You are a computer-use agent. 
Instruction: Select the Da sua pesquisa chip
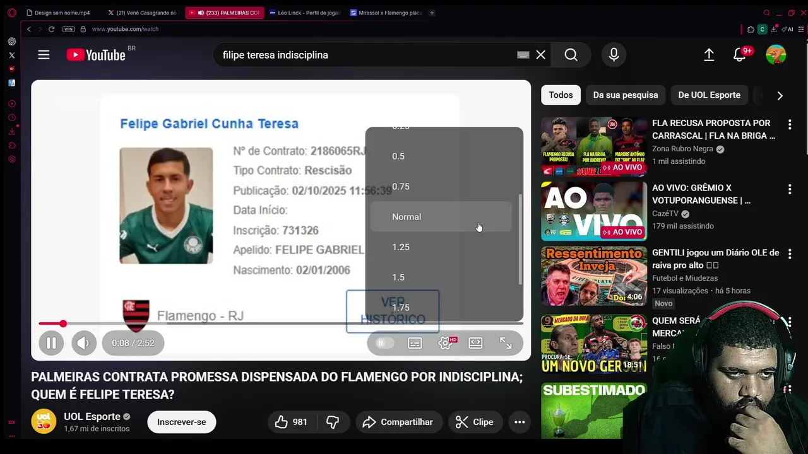(x=626, y=95)
